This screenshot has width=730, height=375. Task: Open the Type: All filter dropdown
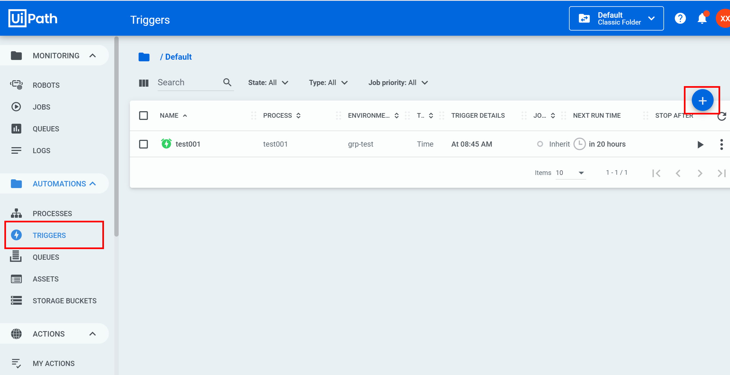[328, 83]
